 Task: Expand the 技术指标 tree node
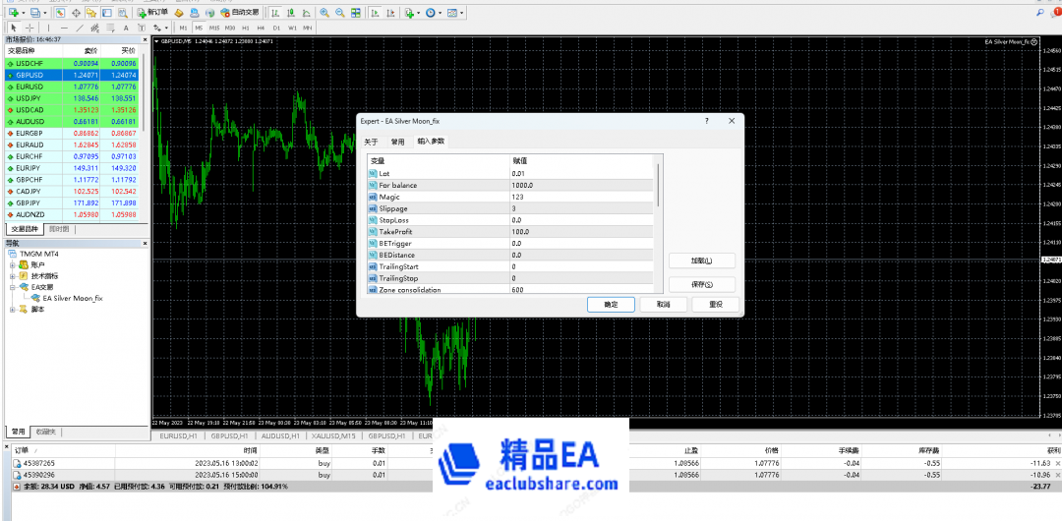13,276
